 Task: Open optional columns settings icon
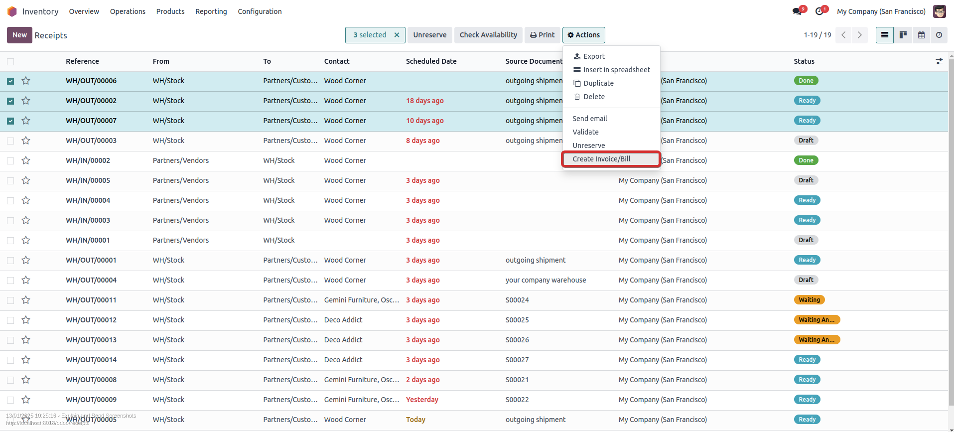(x=939, y=61)
